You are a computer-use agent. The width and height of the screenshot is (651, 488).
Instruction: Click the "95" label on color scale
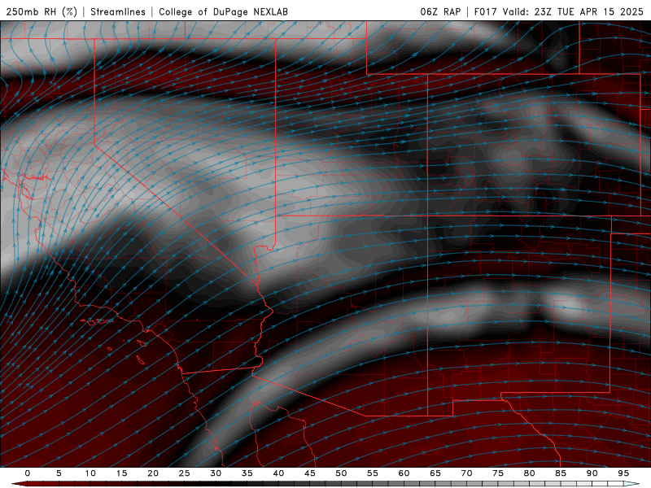tap(623, 473)
